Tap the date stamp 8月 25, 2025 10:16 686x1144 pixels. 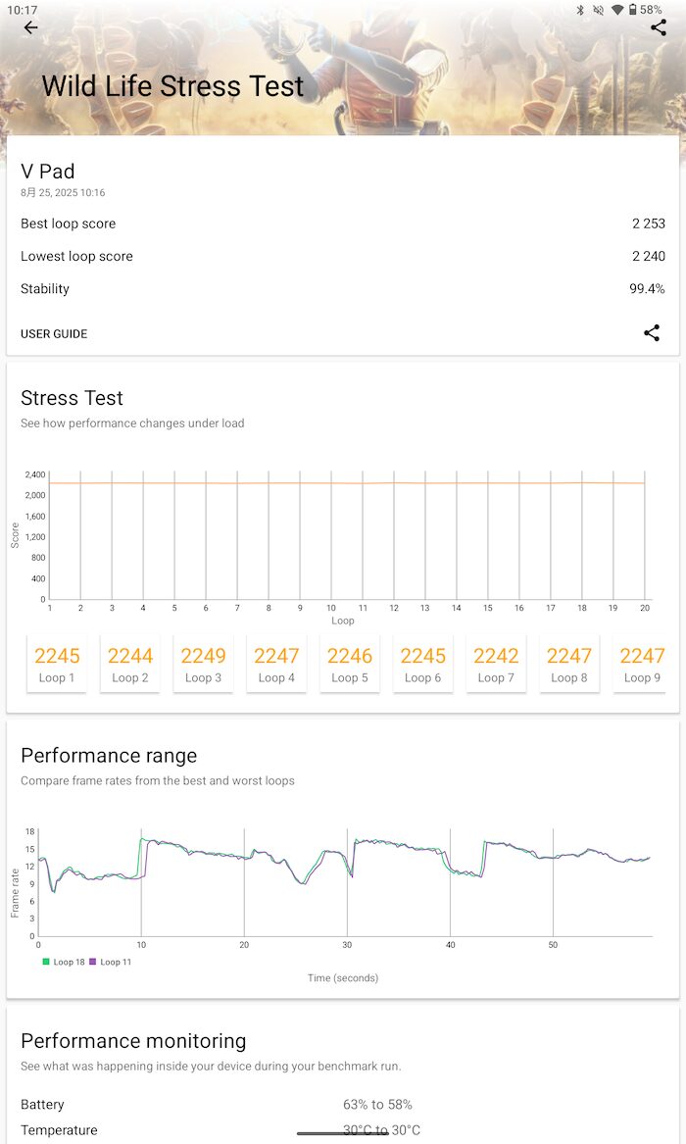(63, 192)
